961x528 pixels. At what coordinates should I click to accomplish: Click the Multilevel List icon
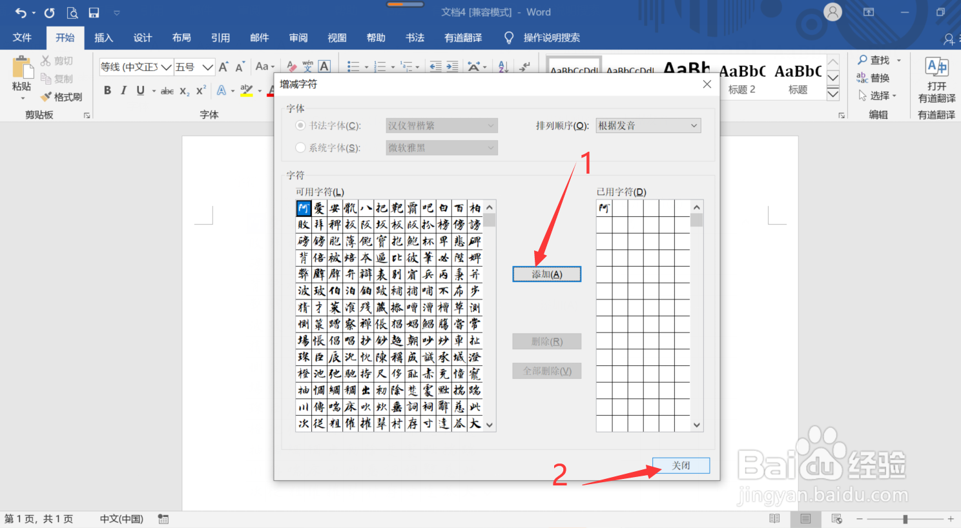point(406,66)
